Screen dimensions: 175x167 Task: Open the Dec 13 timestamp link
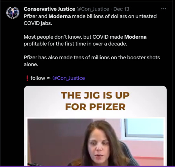121,9
